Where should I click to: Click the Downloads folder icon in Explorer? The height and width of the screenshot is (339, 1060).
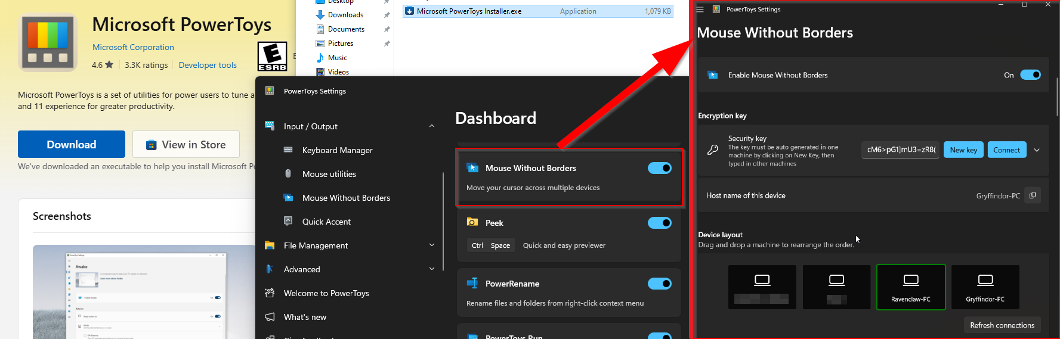click(320, 14)
